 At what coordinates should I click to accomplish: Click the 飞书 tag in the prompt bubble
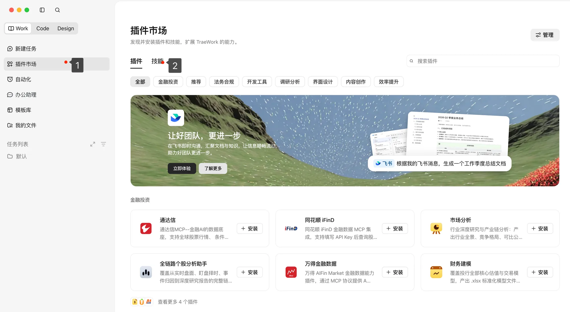click(x=384, y=163)
